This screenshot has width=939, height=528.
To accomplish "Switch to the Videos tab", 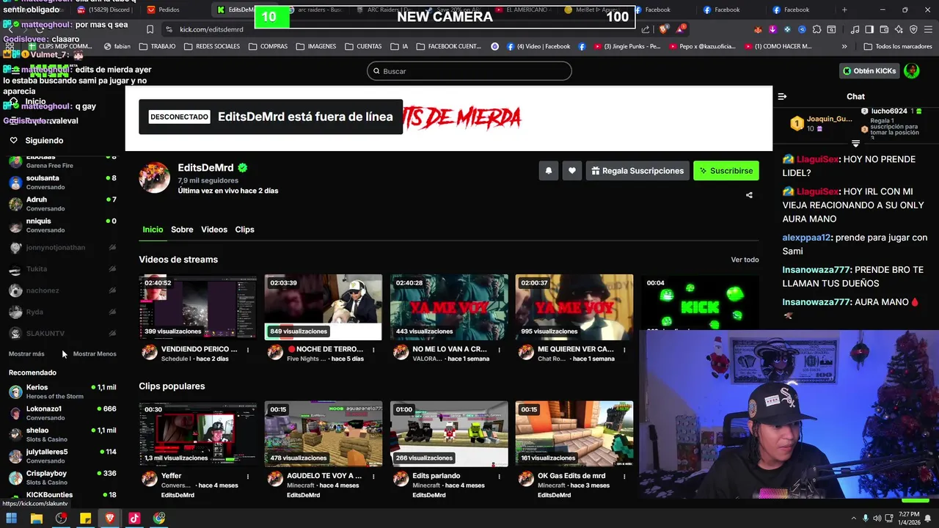I will pyautogui.click(x=214, y=230).
